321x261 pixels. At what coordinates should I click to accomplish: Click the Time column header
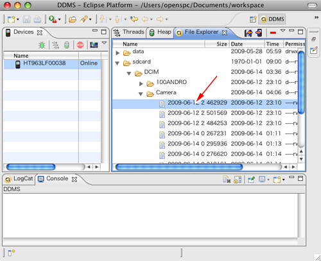(x=274, y=44)
